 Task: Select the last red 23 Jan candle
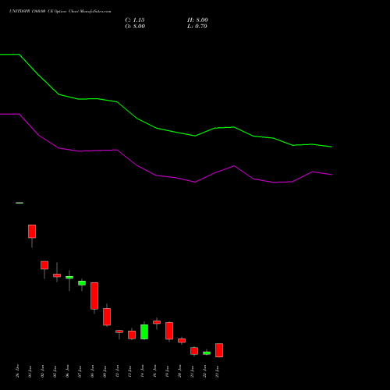point(219,350)
